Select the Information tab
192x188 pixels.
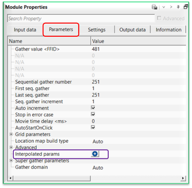pos(169,30)
